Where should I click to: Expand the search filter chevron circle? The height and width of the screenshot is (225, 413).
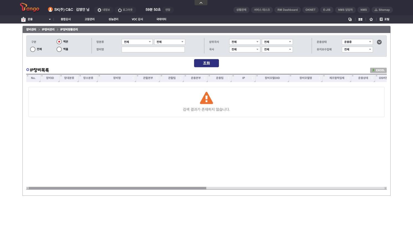tap(379, 42)
